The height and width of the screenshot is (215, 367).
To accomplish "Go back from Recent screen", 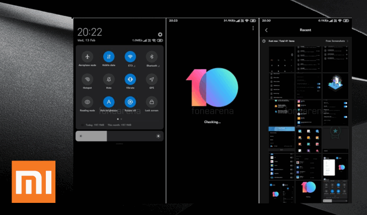I will tap(266, 30).
